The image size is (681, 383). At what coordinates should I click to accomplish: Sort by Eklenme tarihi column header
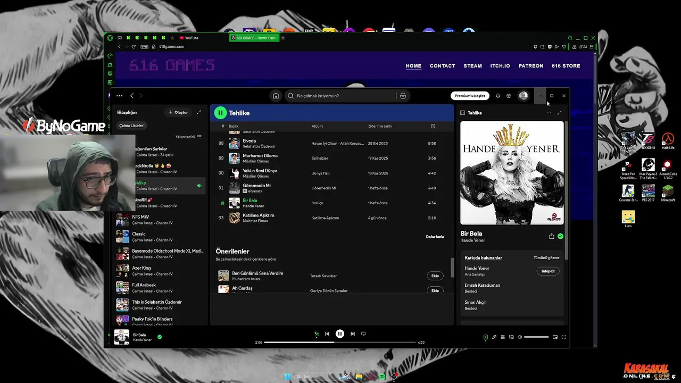380,126
